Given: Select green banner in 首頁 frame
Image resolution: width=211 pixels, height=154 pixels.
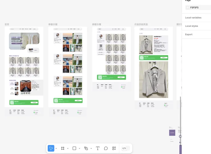Looking at the screenshot, I should coord(24,102).
